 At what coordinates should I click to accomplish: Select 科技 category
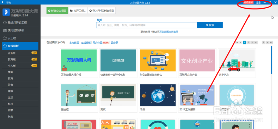[x=11, y=104]
